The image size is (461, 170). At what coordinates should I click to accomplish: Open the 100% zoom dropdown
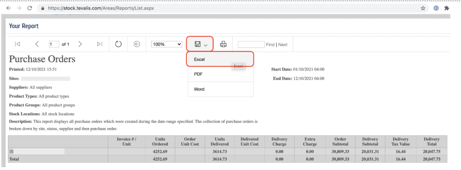167,44
